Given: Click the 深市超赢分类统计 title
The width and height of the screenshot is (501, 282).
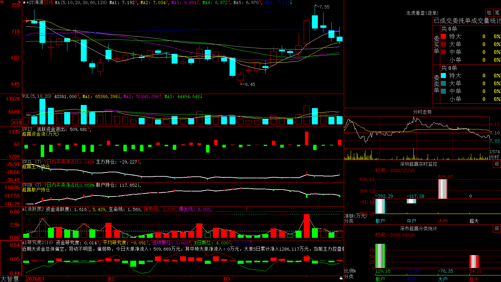Looking at the screenshot, I should coord(419,228).
